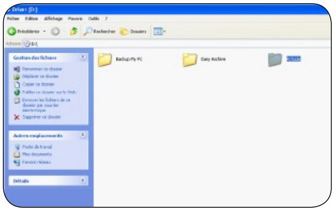The width and height of the screenshot is (333, 208).
Task: Click the red X Supprimer icon
Action: click(x=17, y=117)
